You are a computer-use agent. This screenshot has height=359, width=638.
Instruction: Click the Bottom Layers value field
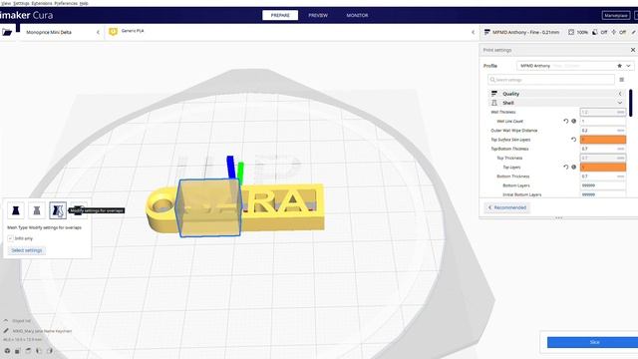(603, 185)
